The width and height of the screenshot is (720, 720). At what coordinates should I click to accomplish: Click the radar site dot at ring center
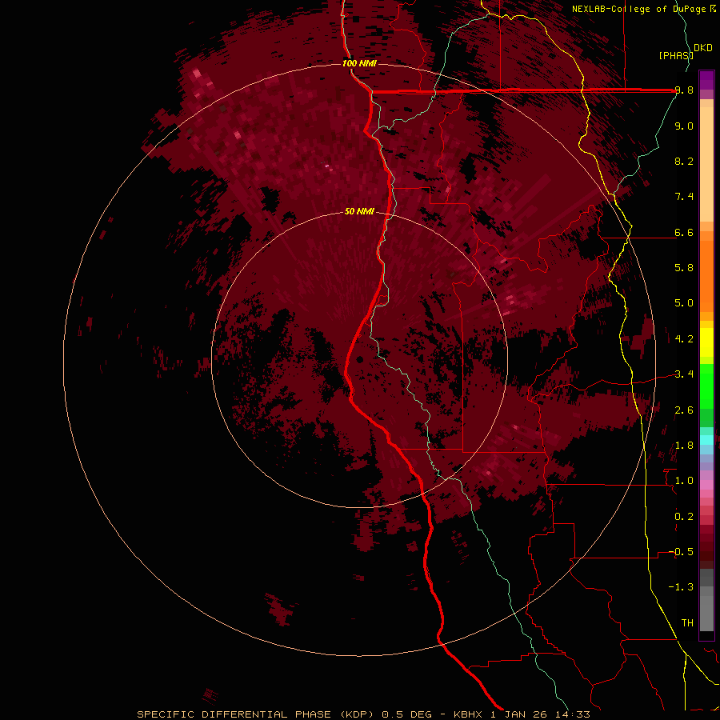(x=359, y=359)
